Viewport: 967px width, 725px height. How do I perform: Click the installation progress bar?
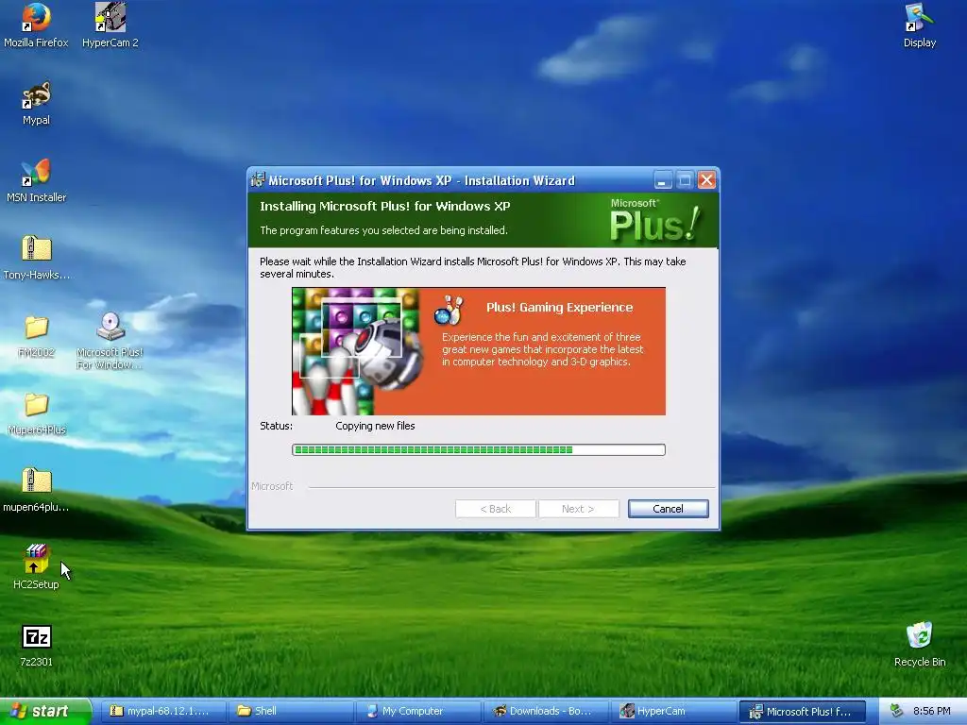[x=479, y=449]
